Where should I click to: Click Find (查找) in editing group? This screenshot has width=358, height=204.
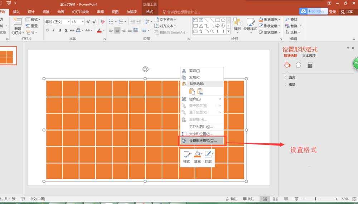click(x=291, y=20)
